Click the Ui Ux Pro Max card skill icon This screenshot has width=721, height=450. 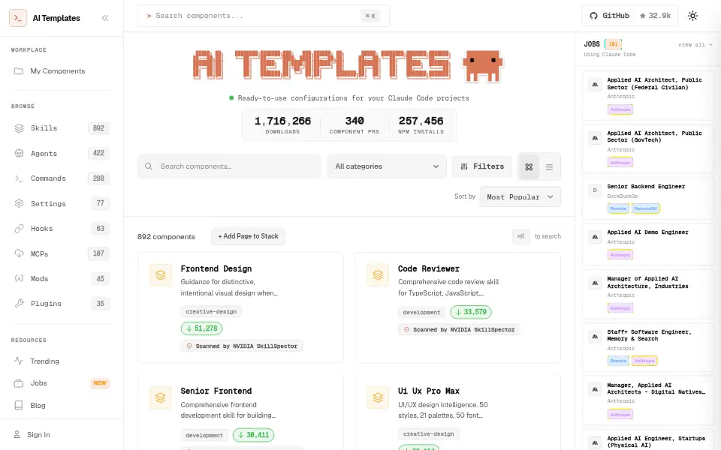pos(378,397)
